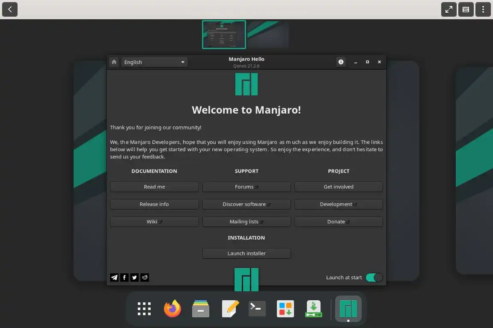This screenshot has height=328, width=493.
Task: Click the back arrow in the viewer toolbar
Action: [x=10, y=9]
